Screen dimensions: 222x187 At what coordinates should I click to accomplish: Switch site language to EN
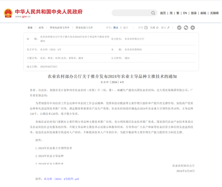click(185, 13)
